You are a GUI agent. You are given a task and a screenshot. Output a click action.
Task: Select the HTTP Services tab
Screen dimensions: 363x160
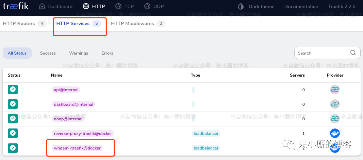[x=79, y=23]
